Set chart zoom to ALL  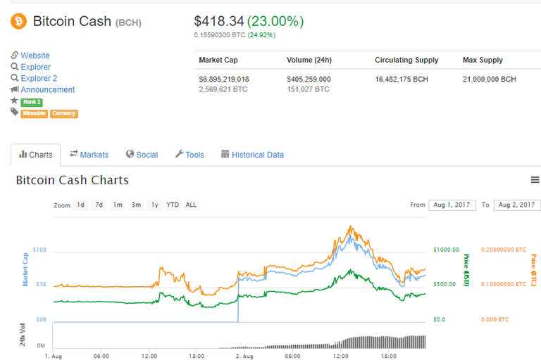[191, 205]
